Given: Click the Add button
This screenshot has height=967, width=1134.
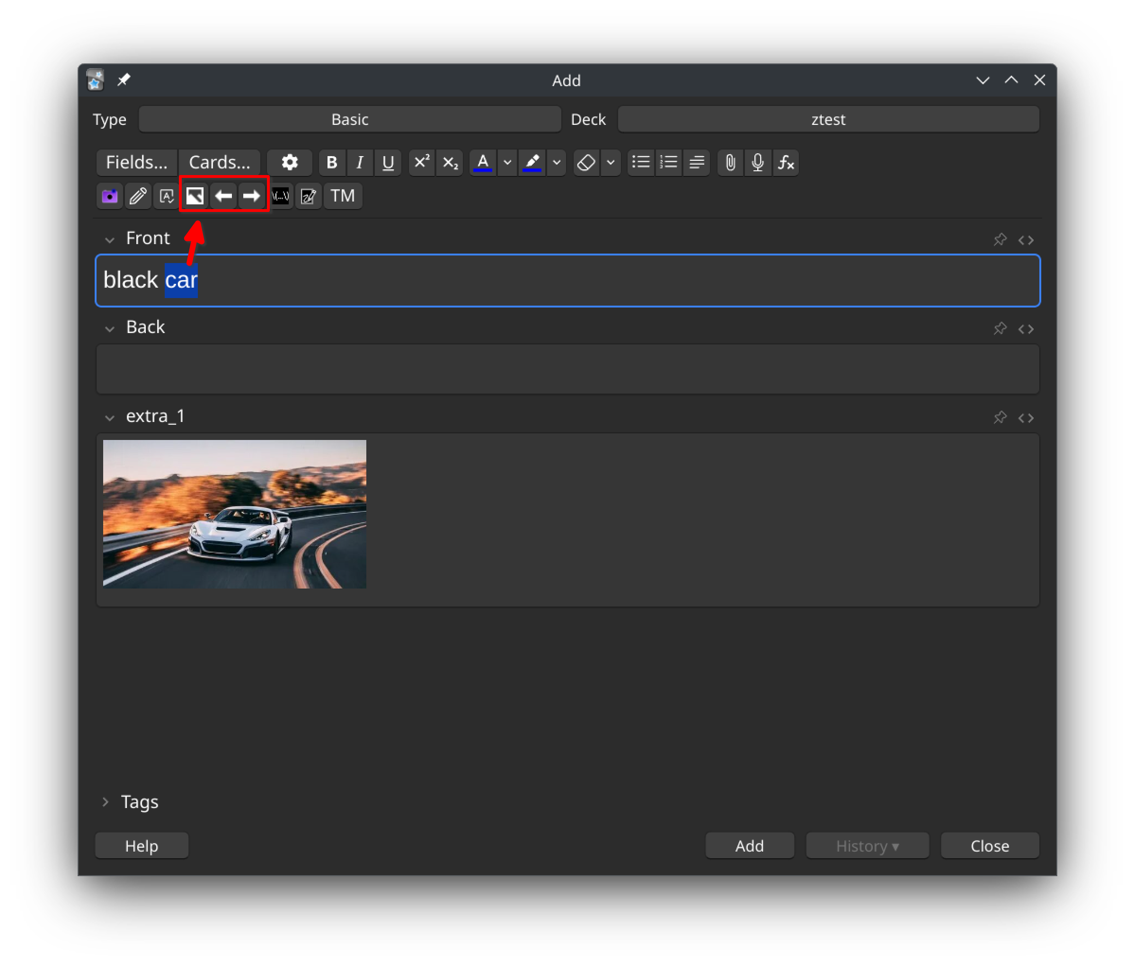Looking at the screenshot, I should coord(749,845).
